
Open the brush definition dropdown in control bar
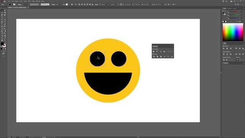tap(50, 5)
